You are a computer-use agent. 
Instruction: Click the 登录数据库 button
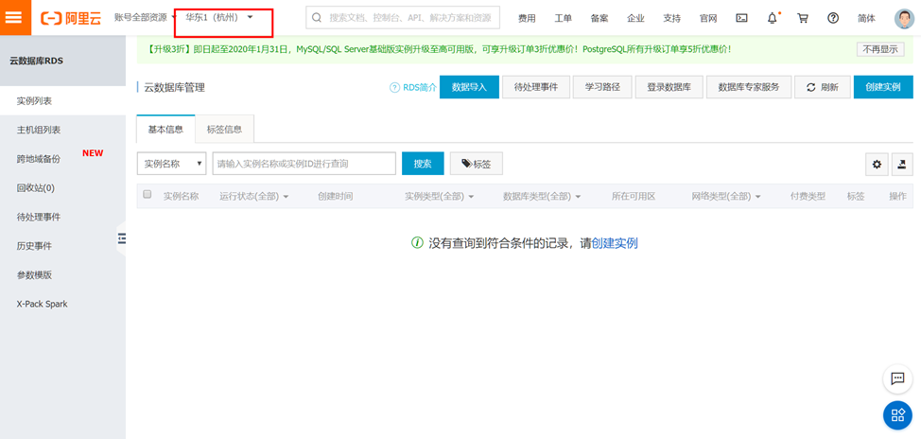point(669,87)
